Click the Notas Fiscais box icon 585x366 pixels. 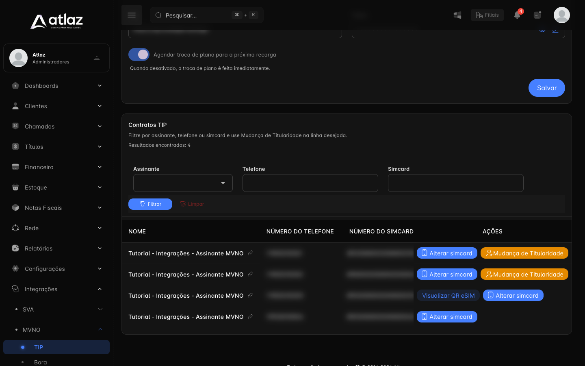15,207
